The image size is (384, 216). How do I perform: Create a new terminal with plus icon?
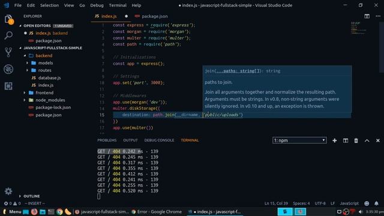[335, 140]
